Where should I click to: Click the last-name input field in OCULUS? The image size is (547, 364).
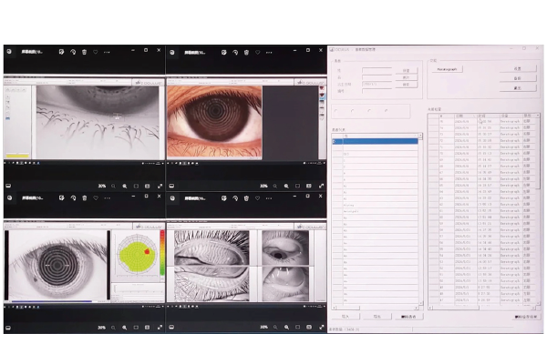(x=377, y=70)
